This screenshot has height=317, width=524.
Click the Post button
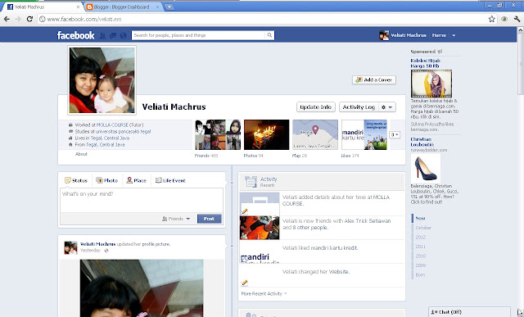[x=210, y=219]
